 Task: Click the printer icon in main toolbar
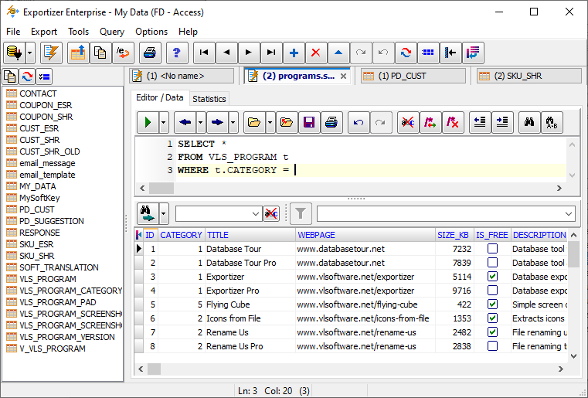pyautogui.click(x=150, y=53)
